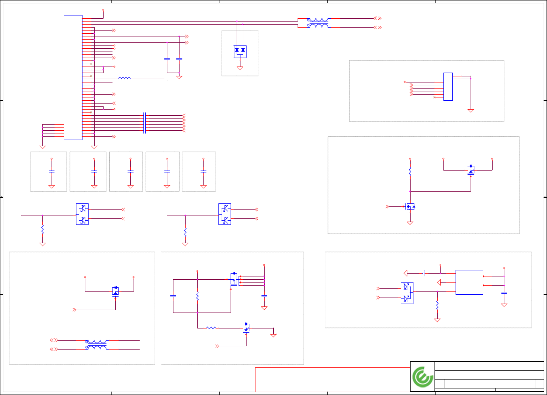
Task: Select the small connector rectangle in upper-right box
Action: pos(448,87)
